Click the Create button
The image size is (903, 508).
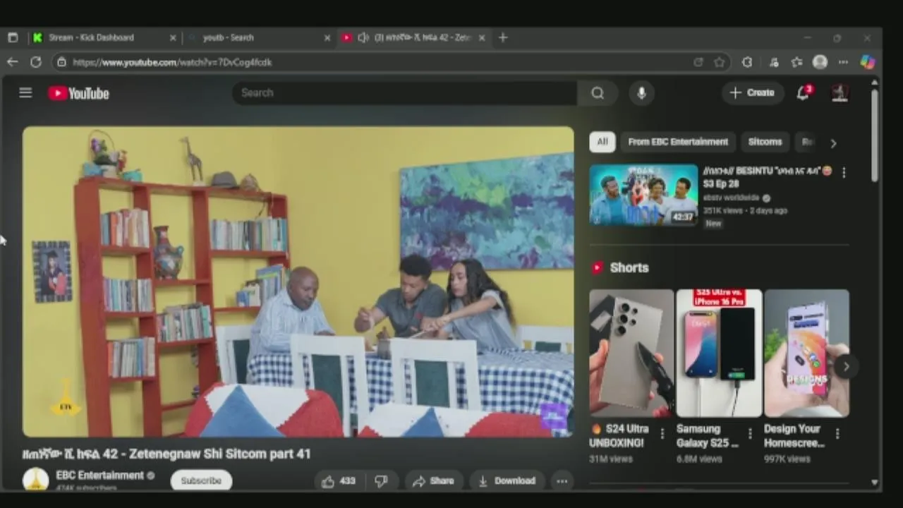point(752,92)
